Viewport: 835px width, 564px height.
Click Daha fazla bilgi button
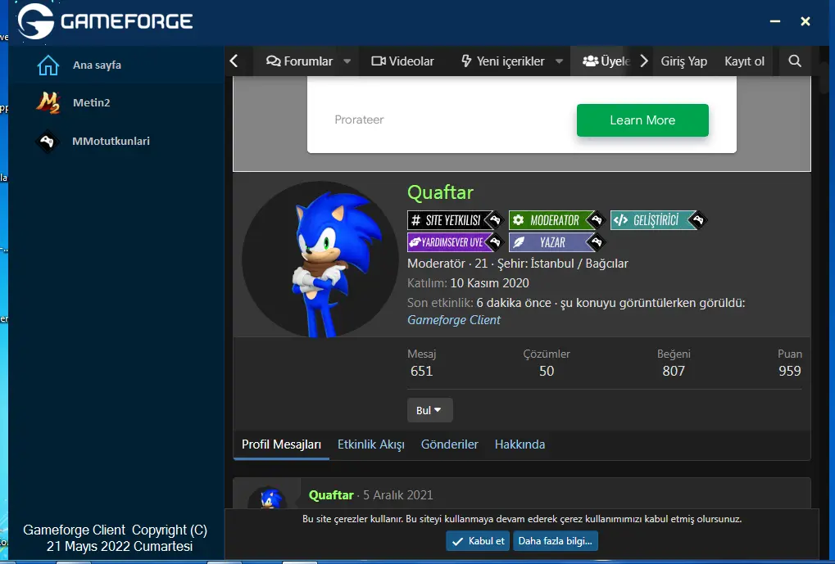pos(555,541)
